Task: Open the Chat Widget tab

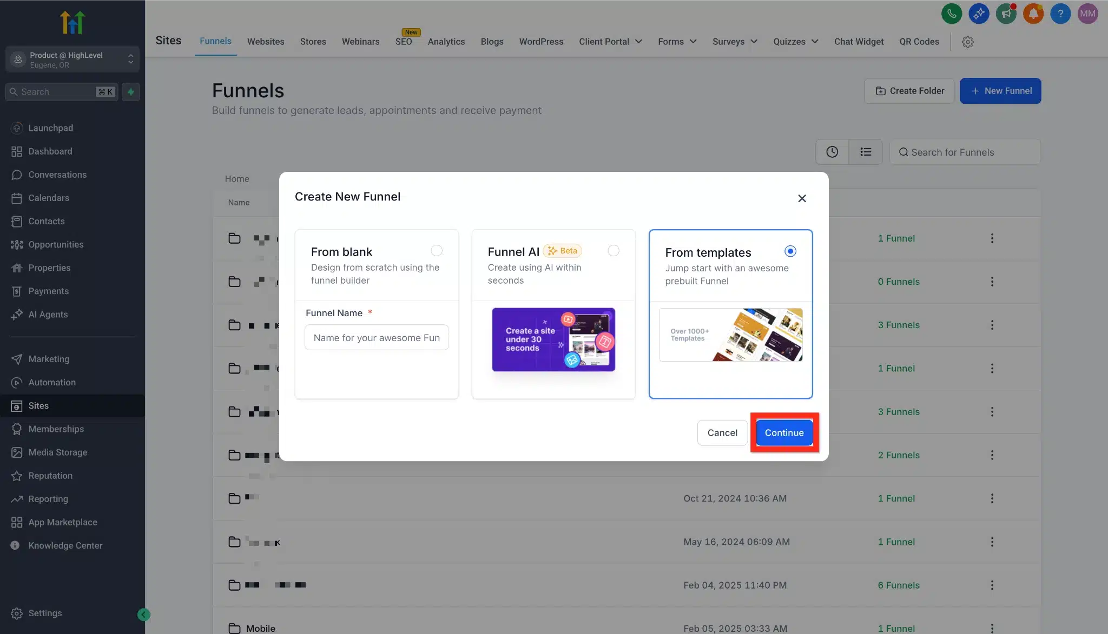Action: click(859, 42)
